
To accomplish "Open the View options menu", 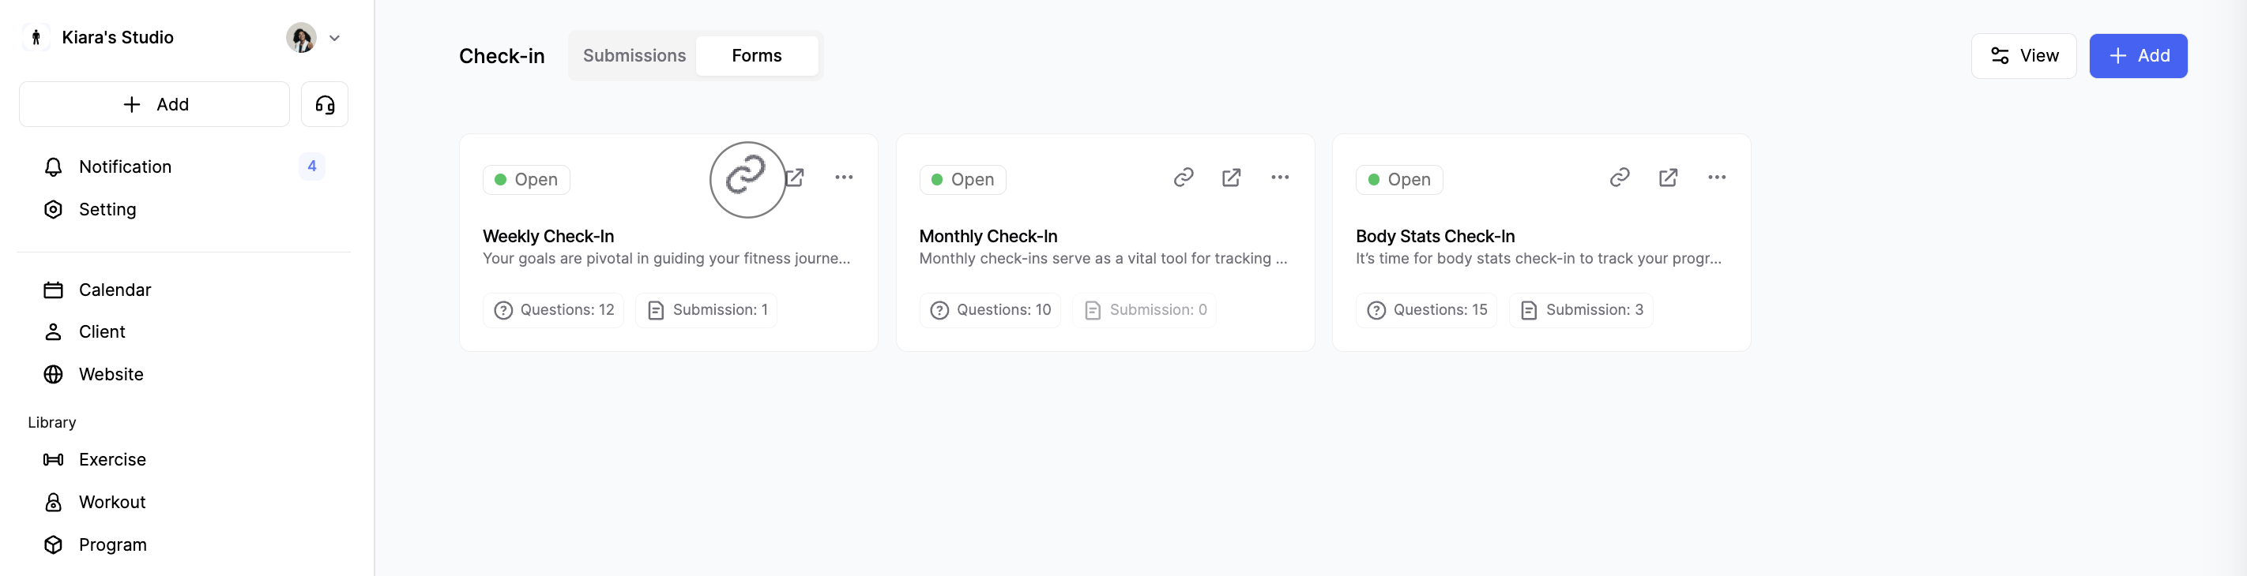I will pyautogui.click(x=2023, y=56).
